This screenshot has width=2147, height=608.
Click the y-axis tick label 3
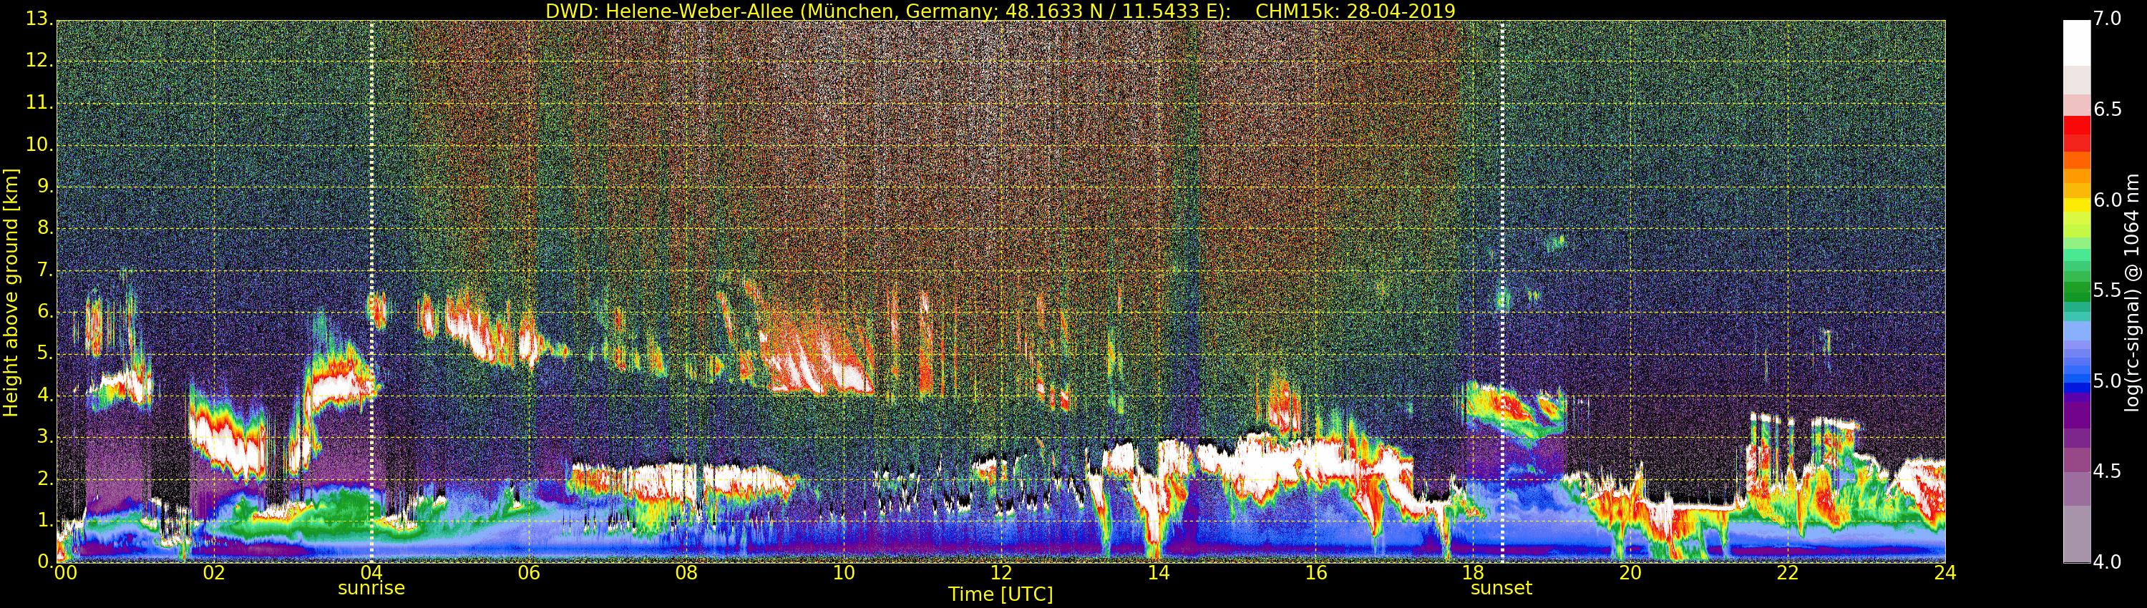pyautogui.click(x=46, y=437)
